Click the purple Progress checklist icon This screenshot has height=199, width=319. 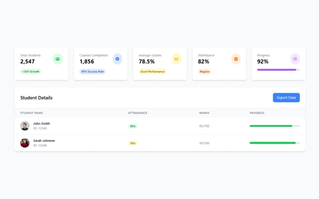pyautogui.click(x=295, y=59)
